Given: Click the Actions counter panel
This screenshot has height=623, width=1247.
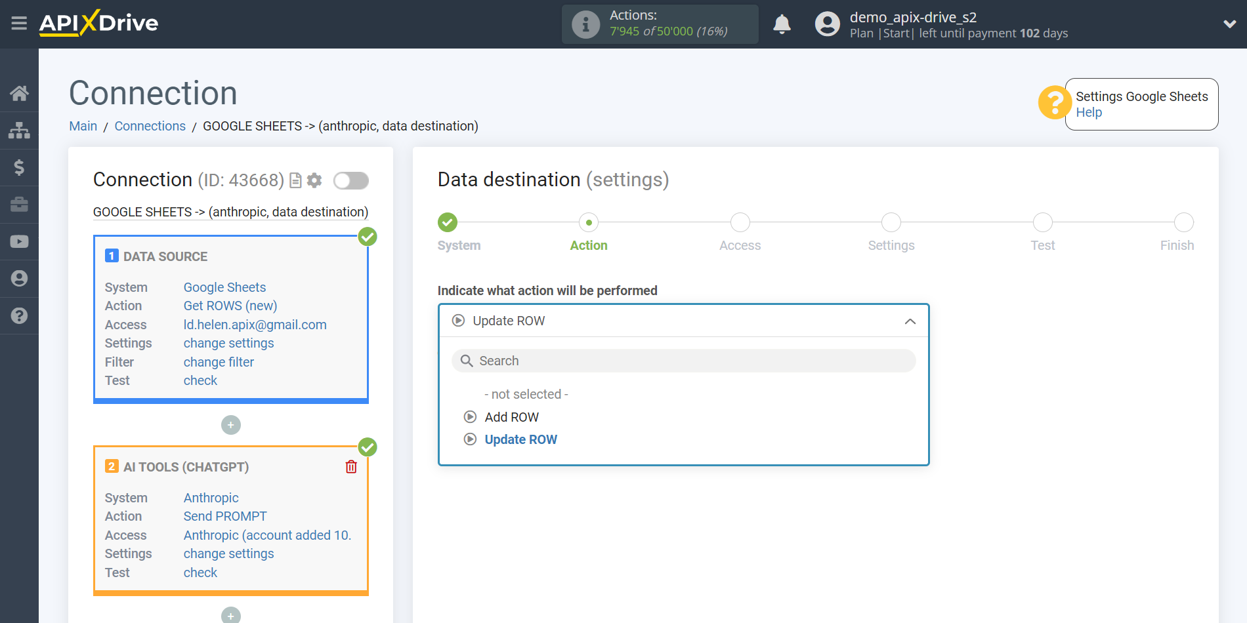Looking at the screenshot, I should pyautogui.click(x=660, y=24).
